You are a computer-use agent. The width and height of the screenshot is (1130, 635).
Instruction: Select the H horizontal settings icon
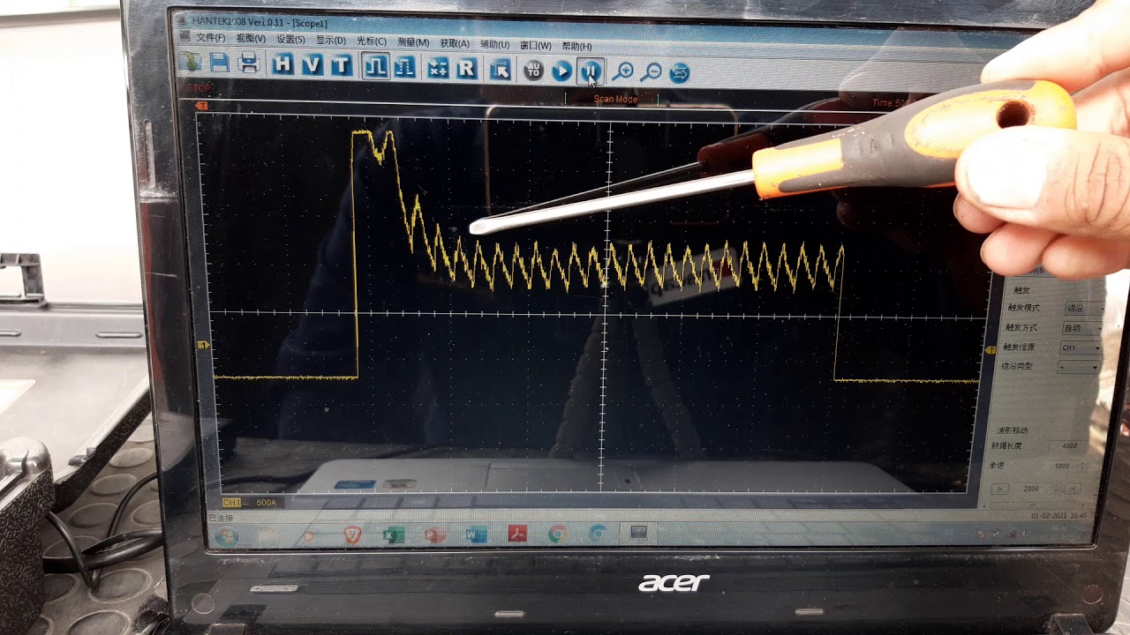click(x=282, y=64)
